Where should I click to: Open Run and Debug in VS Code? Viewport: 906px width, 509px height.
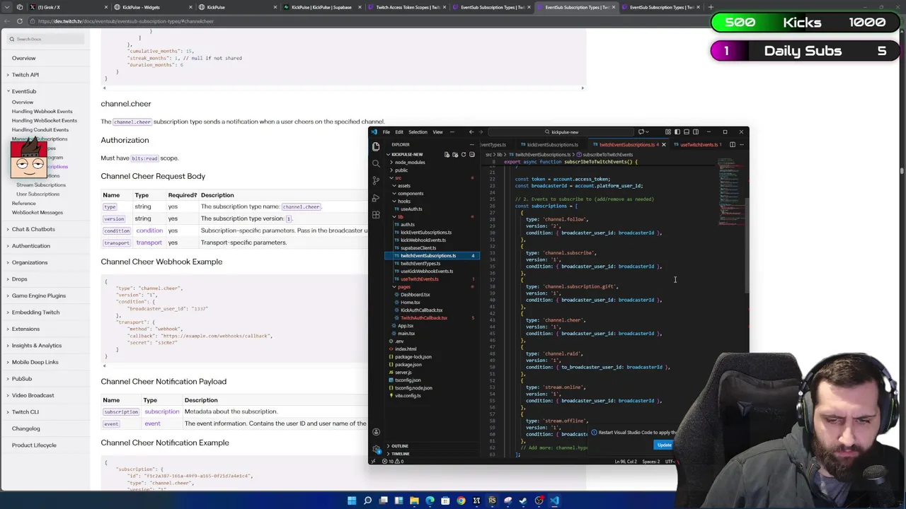tap(376, 197)
